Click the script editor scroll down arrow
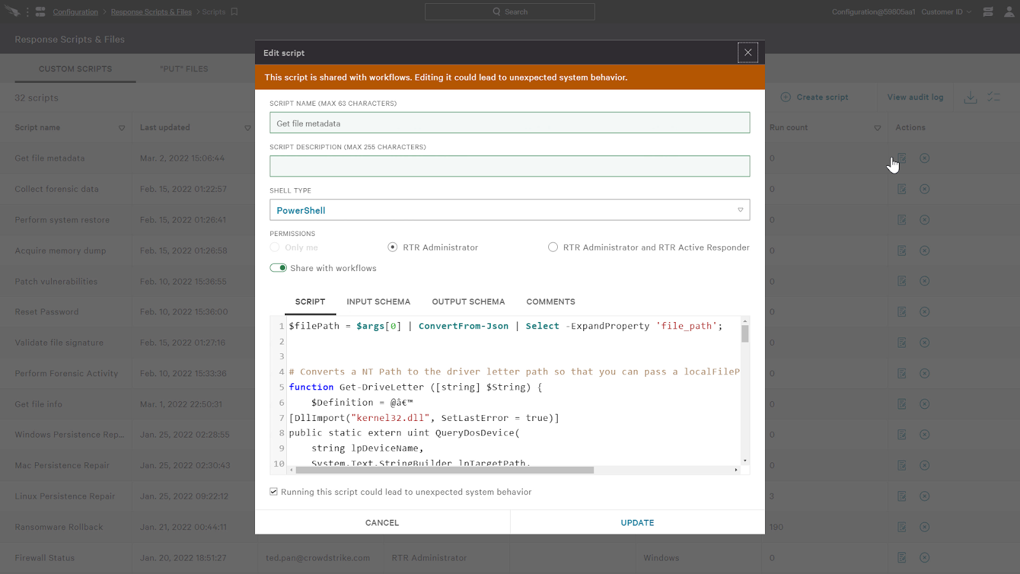This screenshot has height=574, width=1020. (745, 460)
